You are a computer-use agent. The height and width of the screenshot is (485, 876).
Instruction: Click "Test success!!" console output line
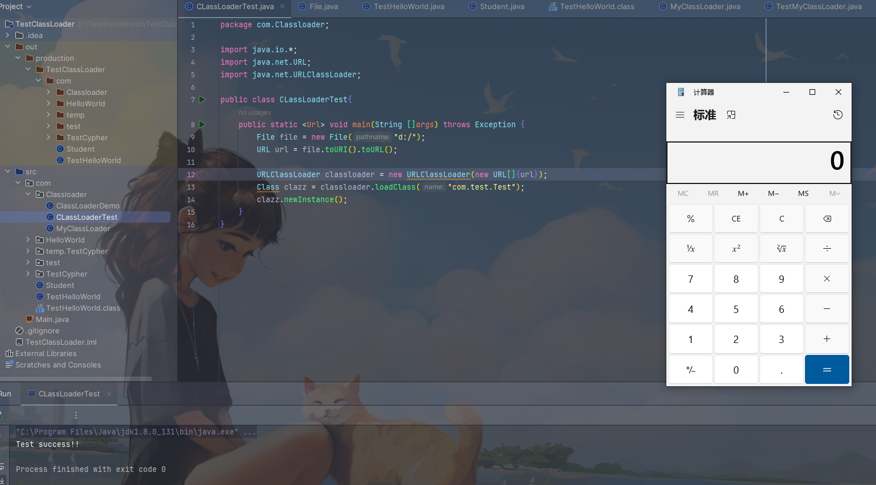tap(48, 444)
